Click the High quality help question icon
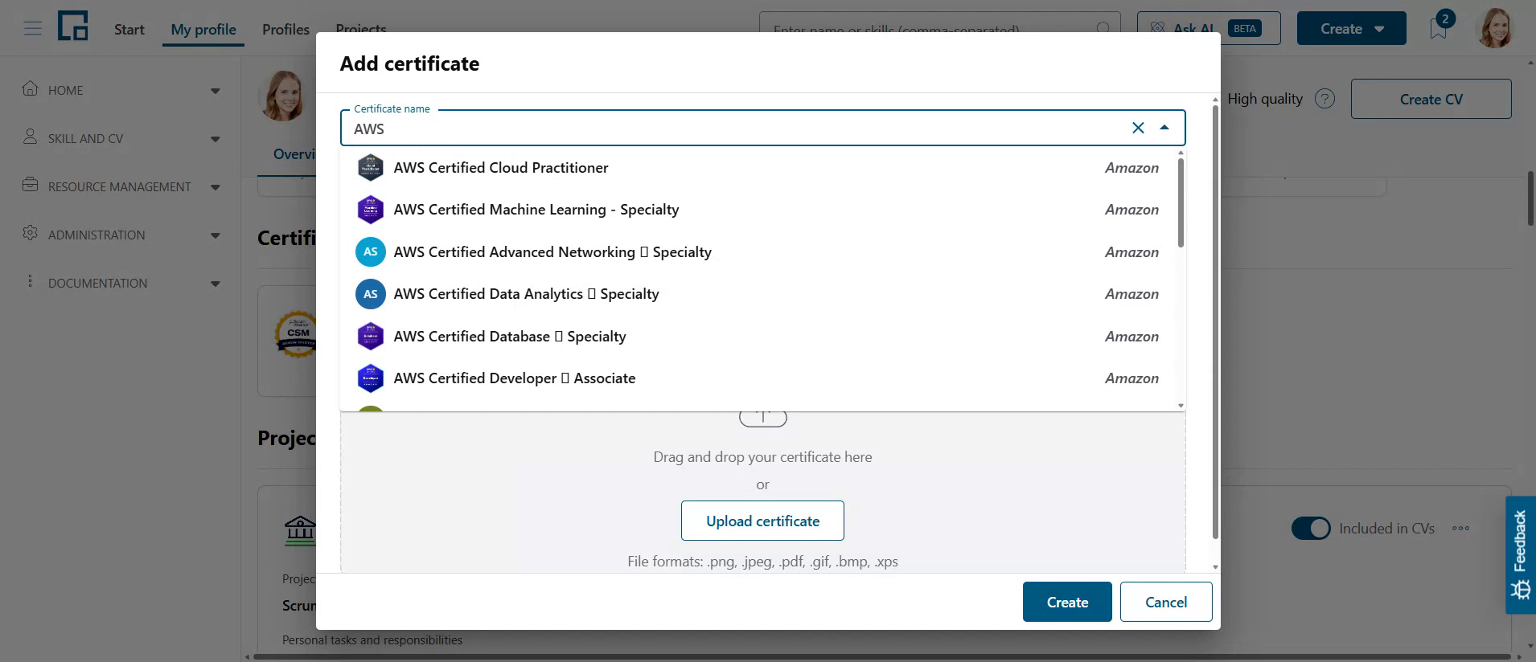This screenshot has height=662, width=1536. tap(1324, 99)
